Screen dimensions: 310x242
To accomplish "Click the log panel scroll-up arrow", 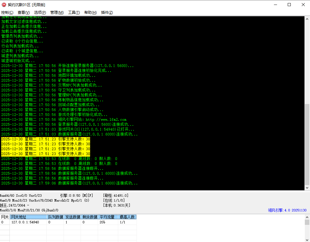I will tap(307, 19).
